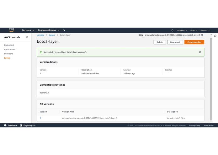Click the info panel icon at right edge
Viewport: 218px width, 155px height.
pyautogui.click(x=215, y=36)
